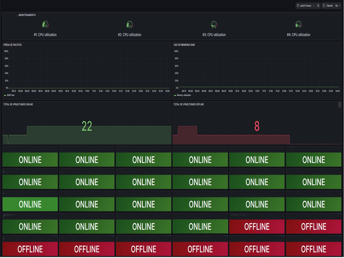Click the green ICMP loss color swatch
The image size is (344, 258).
5,95
